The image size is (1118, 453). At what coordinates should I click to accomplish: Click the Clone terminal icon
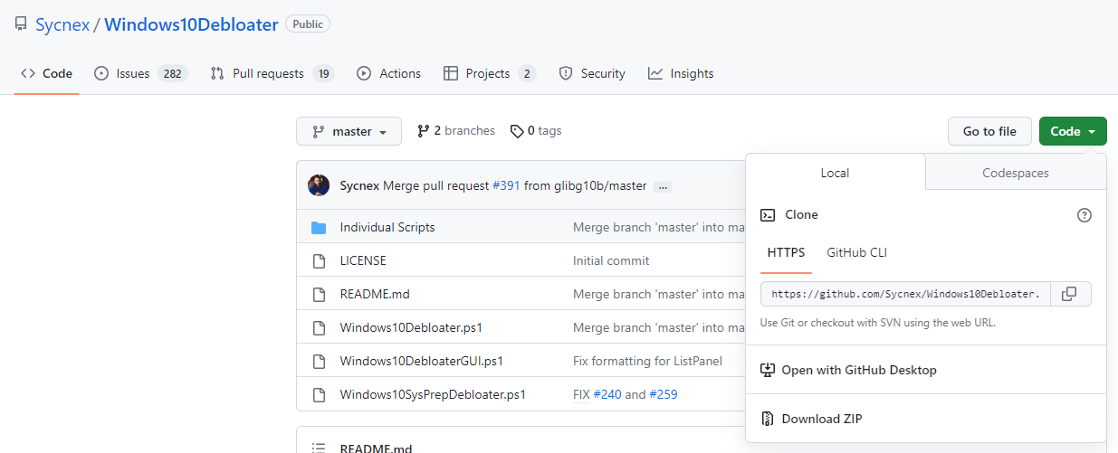(x=768, y=215)
